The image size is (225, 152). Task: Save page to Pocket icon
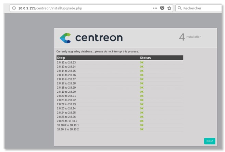(162, 8)
